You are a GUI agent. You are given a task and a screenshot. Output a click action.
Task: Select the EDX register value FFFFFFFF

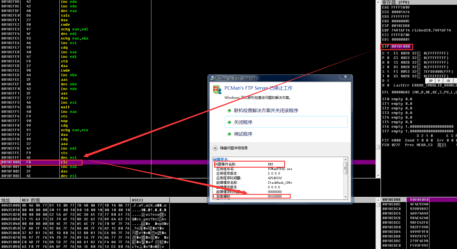coord(401,17)
